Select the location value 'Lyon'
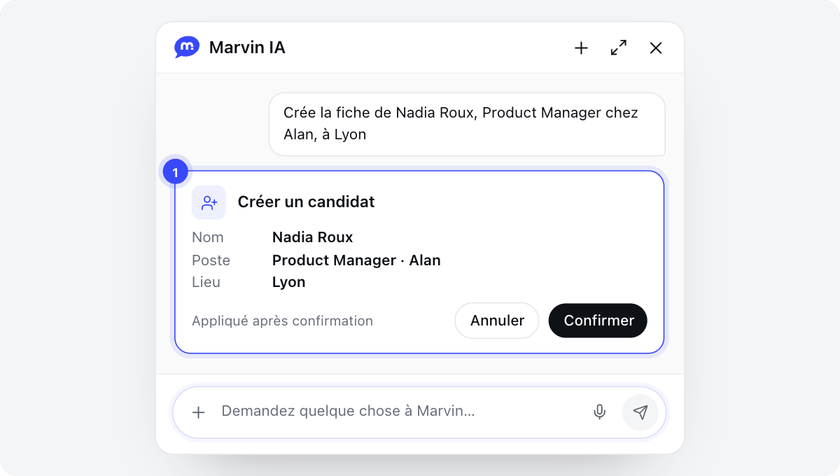The height and width of the screenshot is (476, 840). click(289, 283)
